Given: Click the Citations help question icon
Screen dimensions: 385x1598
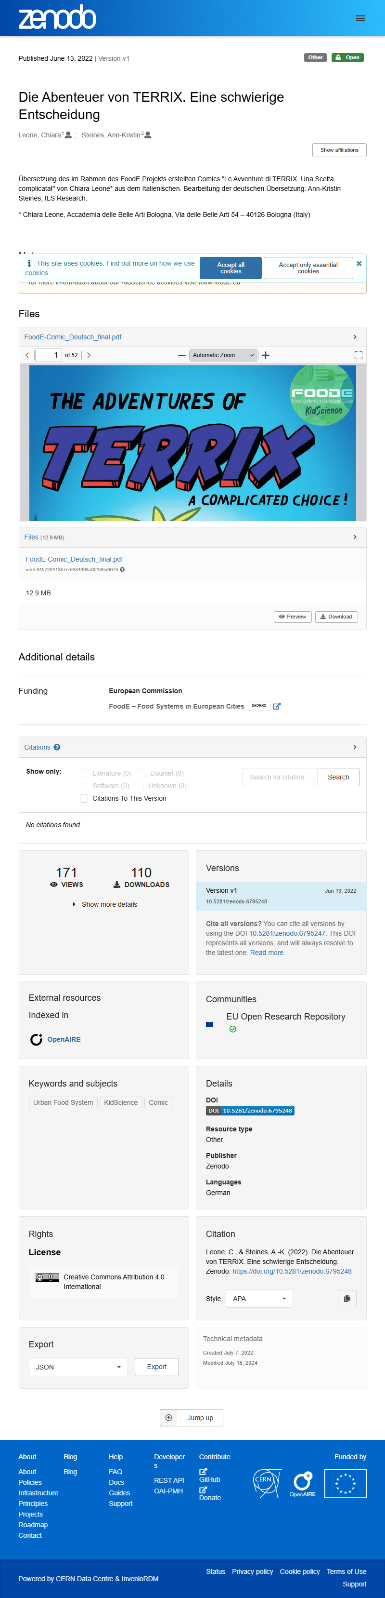Looking at the screenshot, I should (57, 748).
